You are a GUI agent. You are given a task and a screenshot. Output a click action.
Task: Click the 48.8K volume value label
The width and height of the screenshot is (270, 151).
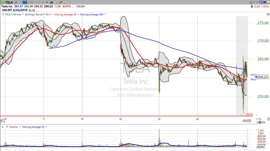tap(260, 147)
